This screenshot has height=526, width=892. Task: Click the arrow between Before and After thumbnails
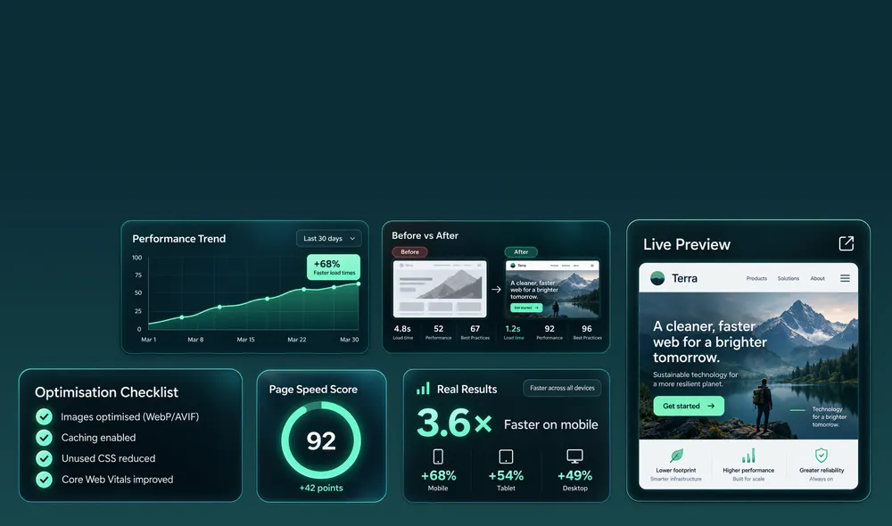[496, 290]
